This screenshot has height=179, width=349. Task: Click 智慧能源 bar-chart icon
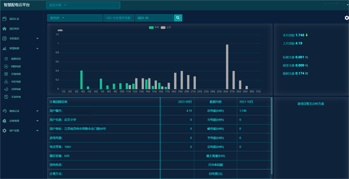click(x=4, y=48)
